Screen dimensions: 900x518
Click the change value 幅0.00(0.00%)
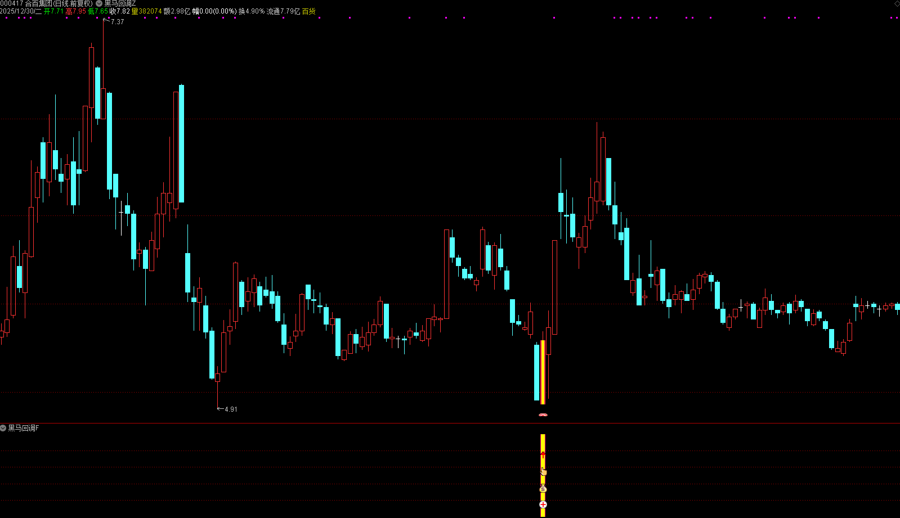pyautogui.click(x=214, y=11)
